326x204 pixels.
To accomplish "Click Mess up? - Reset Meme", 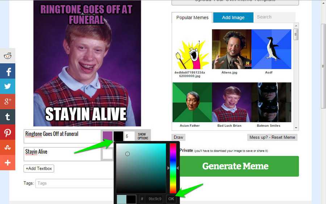I will [x=272, y=137].
